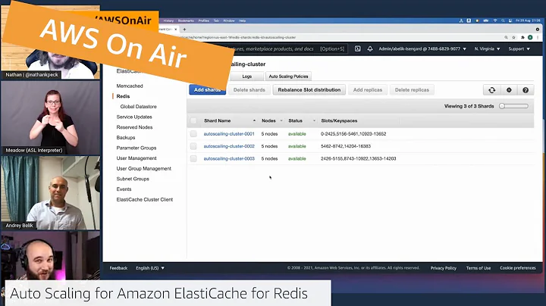Click the Add shards button
Image resolution: width=546 pixels, height=306 pixels.
coord(207,89)
